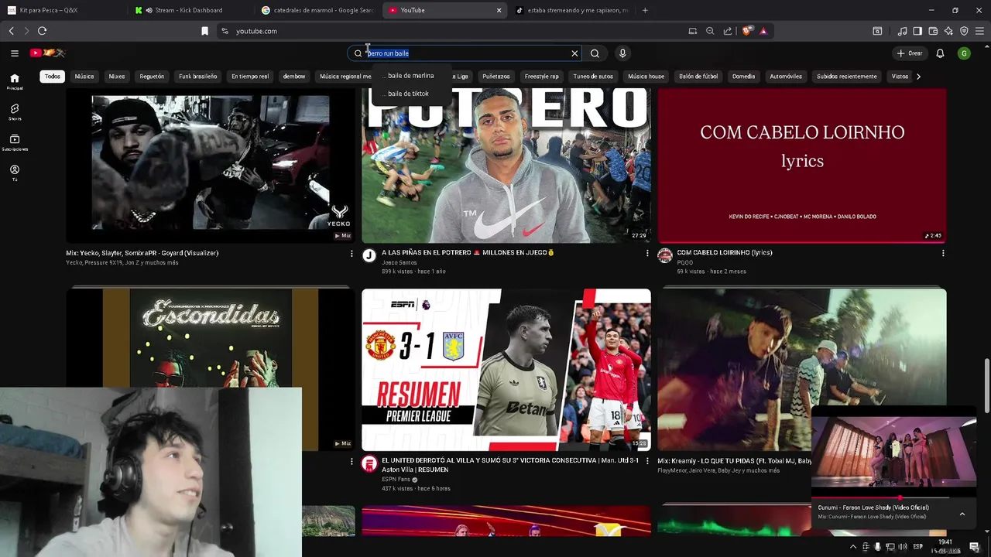The height and width of the screenshot is (557, 991).
Task: Select the Todos filter chip
Action: point(52,77)
